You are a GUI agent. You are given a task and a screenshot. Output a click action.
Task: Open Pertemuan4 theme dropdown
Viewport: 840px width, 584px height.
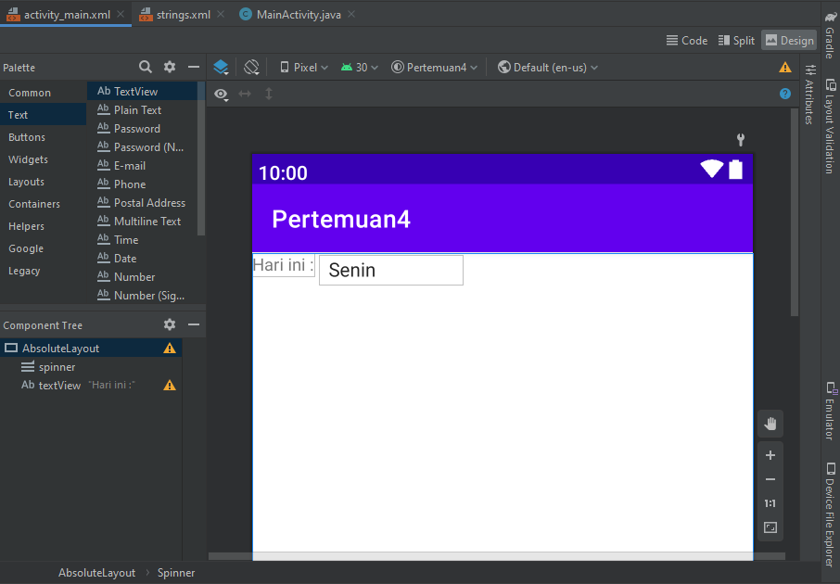434,68
